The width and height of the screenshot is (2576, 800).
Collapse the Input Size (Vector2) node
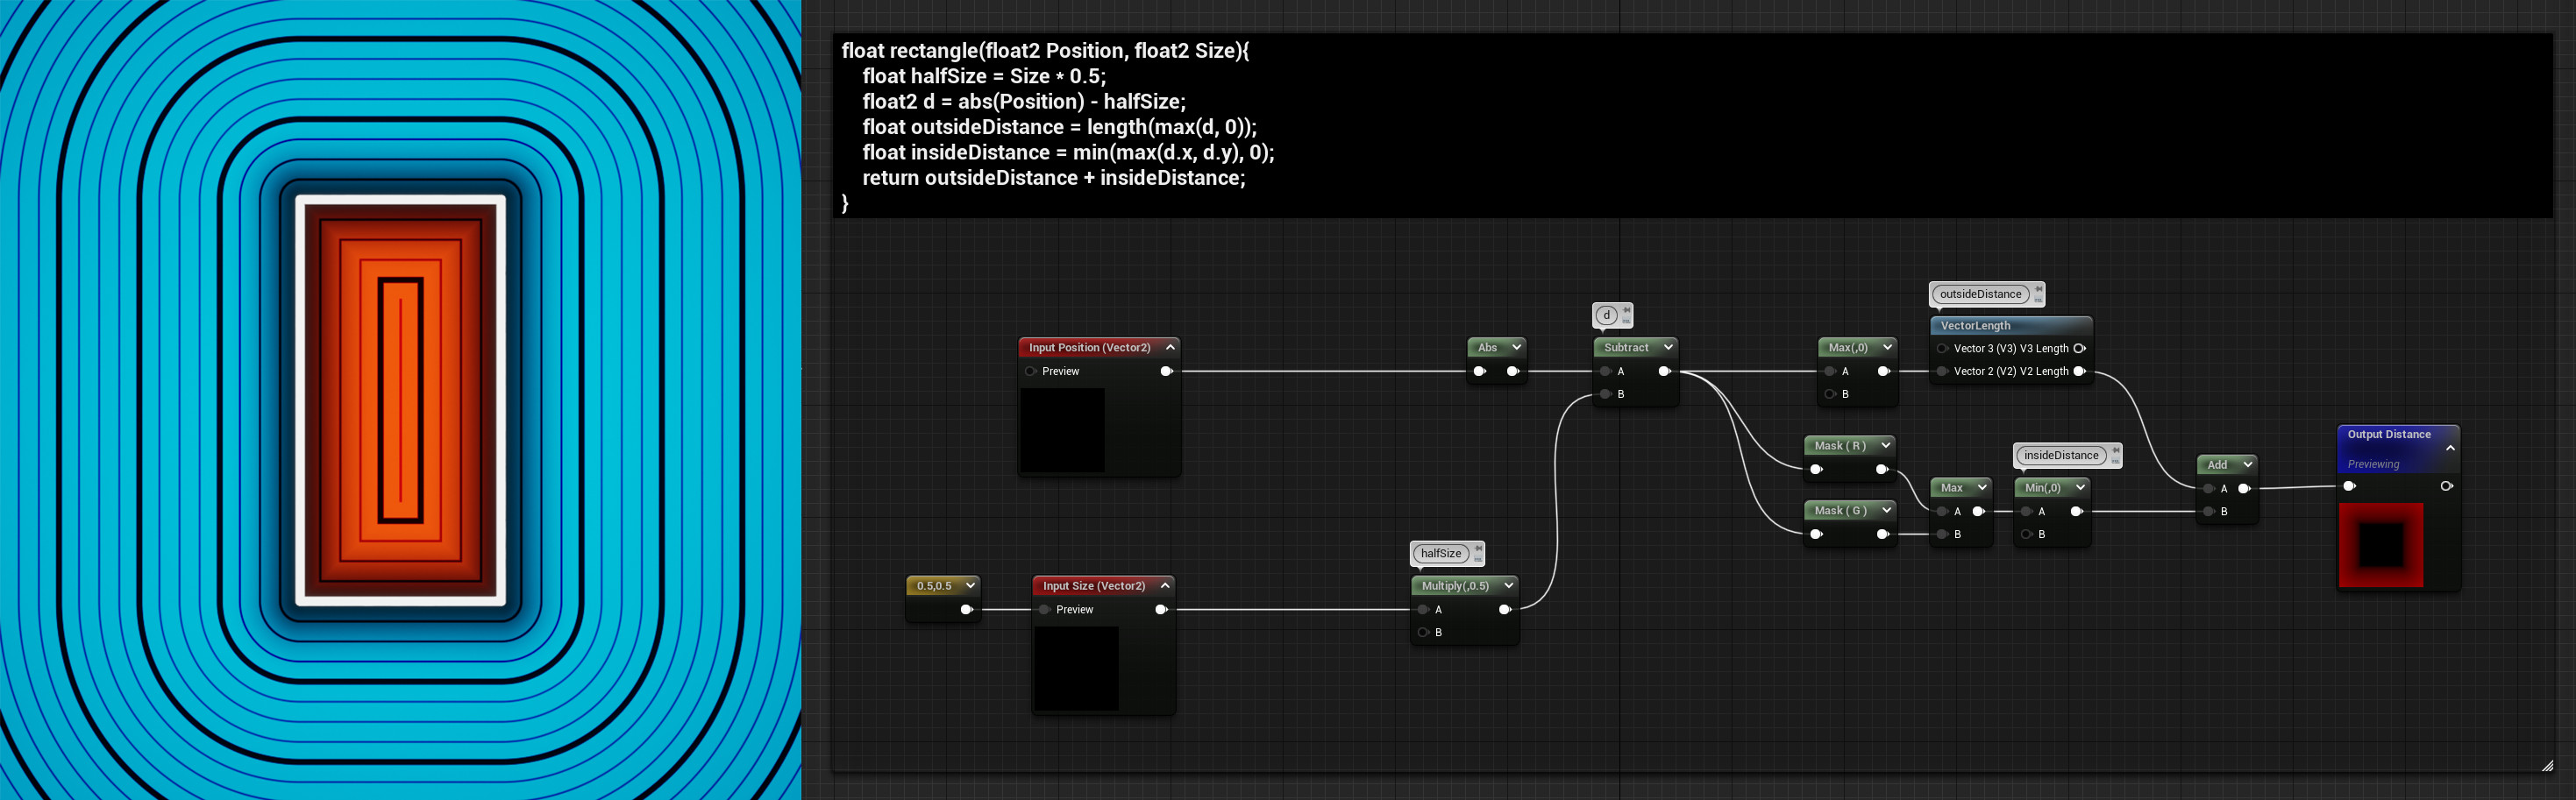[1166, 585]
